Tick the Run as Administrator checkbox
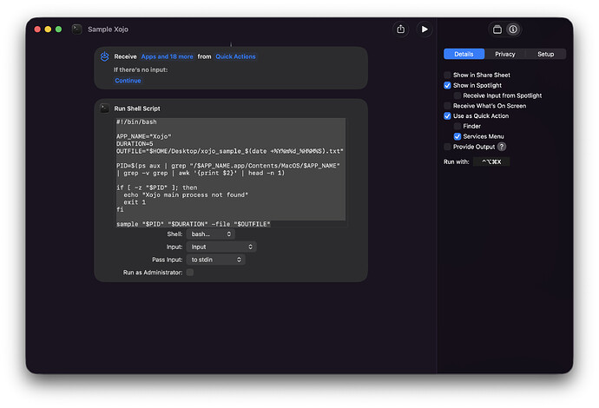The height and width of the screenshot is (408, 599). (190, 273)
